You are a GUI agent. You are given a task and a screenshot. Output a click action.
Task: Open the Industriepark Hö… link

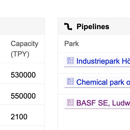[103, 61]
